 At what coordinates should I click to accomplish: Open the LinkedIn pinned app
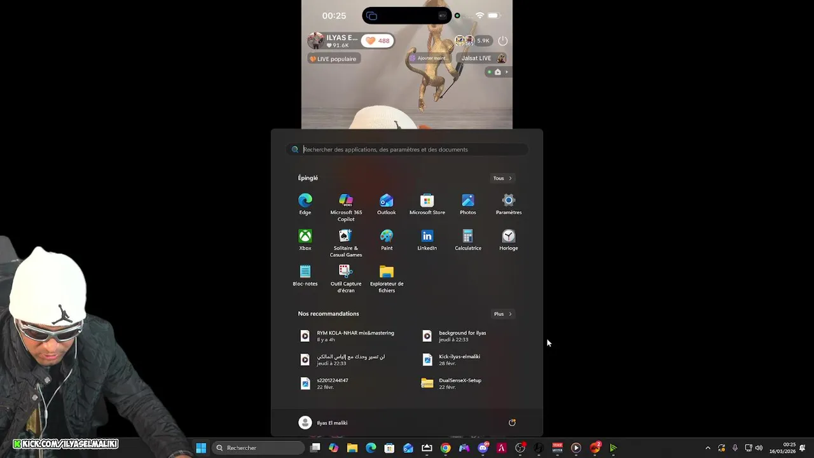point(427,240)
